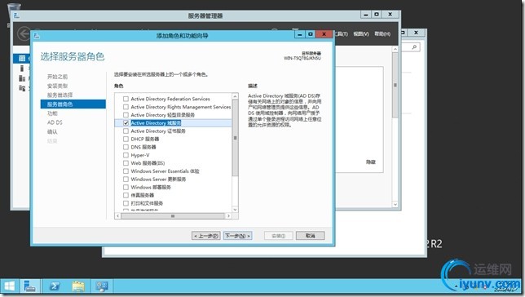
Task: Enable Web 服务器(IIS) role checkbox
Action: [126, 163]
